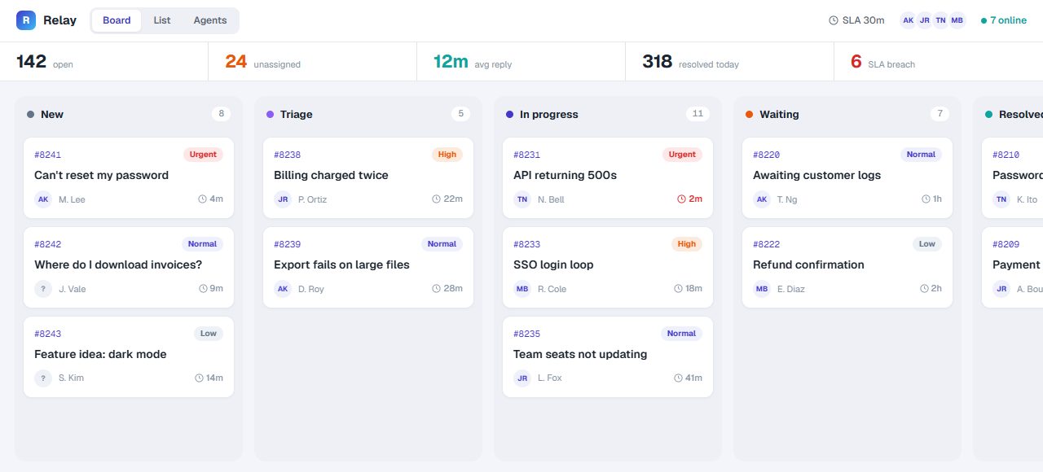Open ticket Where do I download invoices?

pos(129,267)
